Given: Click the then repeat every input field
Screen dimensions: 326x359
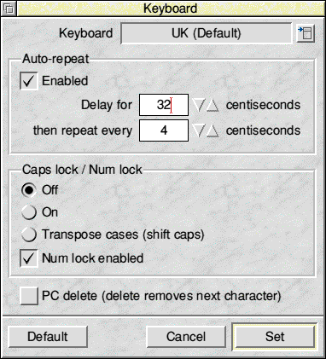Looking at the screenshot, I should tap(164, 130).
